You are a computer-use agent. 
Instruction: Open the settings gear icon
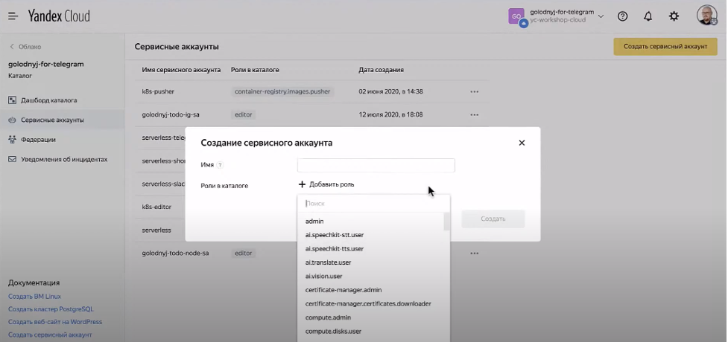click(674, 16)
